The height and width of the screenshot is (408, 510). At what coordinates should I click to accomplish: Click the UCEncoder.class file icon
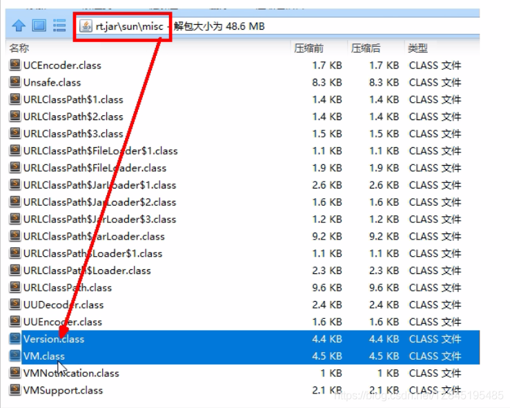[x=14, y=65]
